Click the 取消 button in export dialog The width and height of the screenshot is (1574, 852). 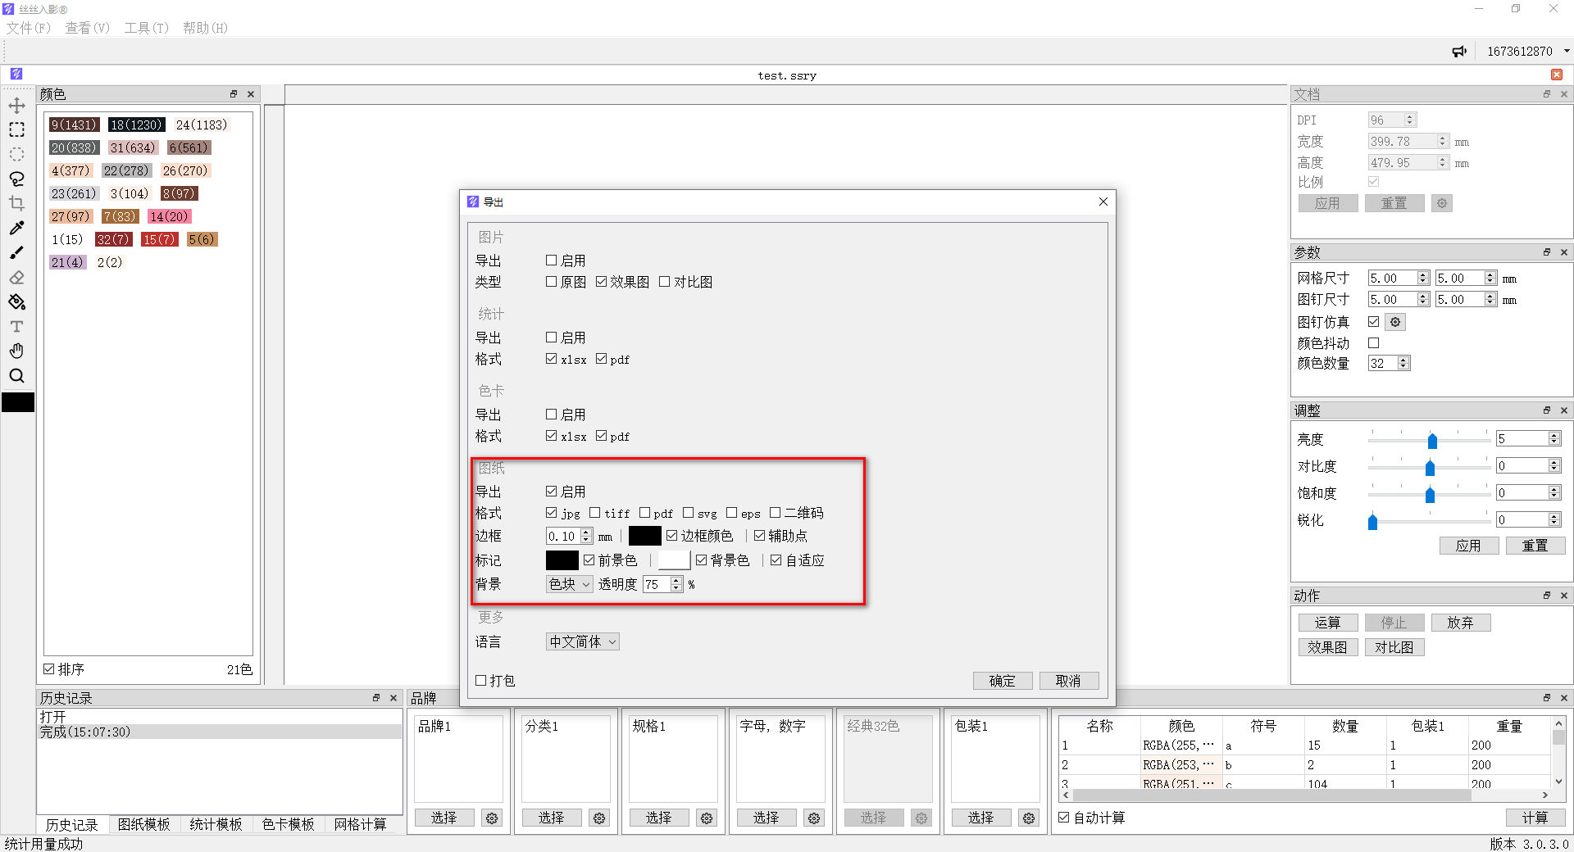pos(1068,681)
